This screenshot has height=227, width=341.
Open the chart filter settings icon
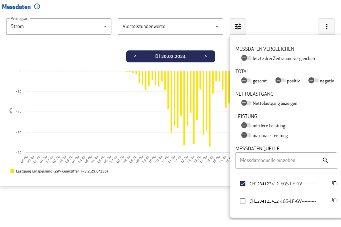coord(238,26)
